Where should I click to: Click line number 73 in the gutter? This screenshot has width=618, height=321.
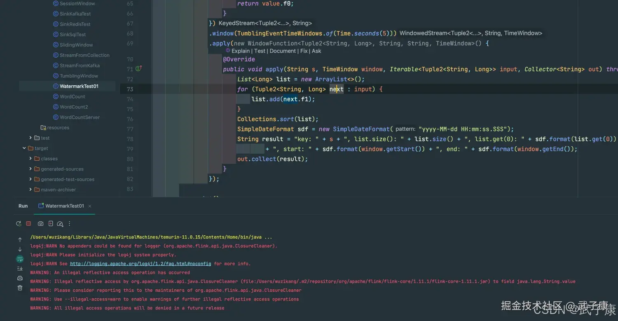click(130, 89)
